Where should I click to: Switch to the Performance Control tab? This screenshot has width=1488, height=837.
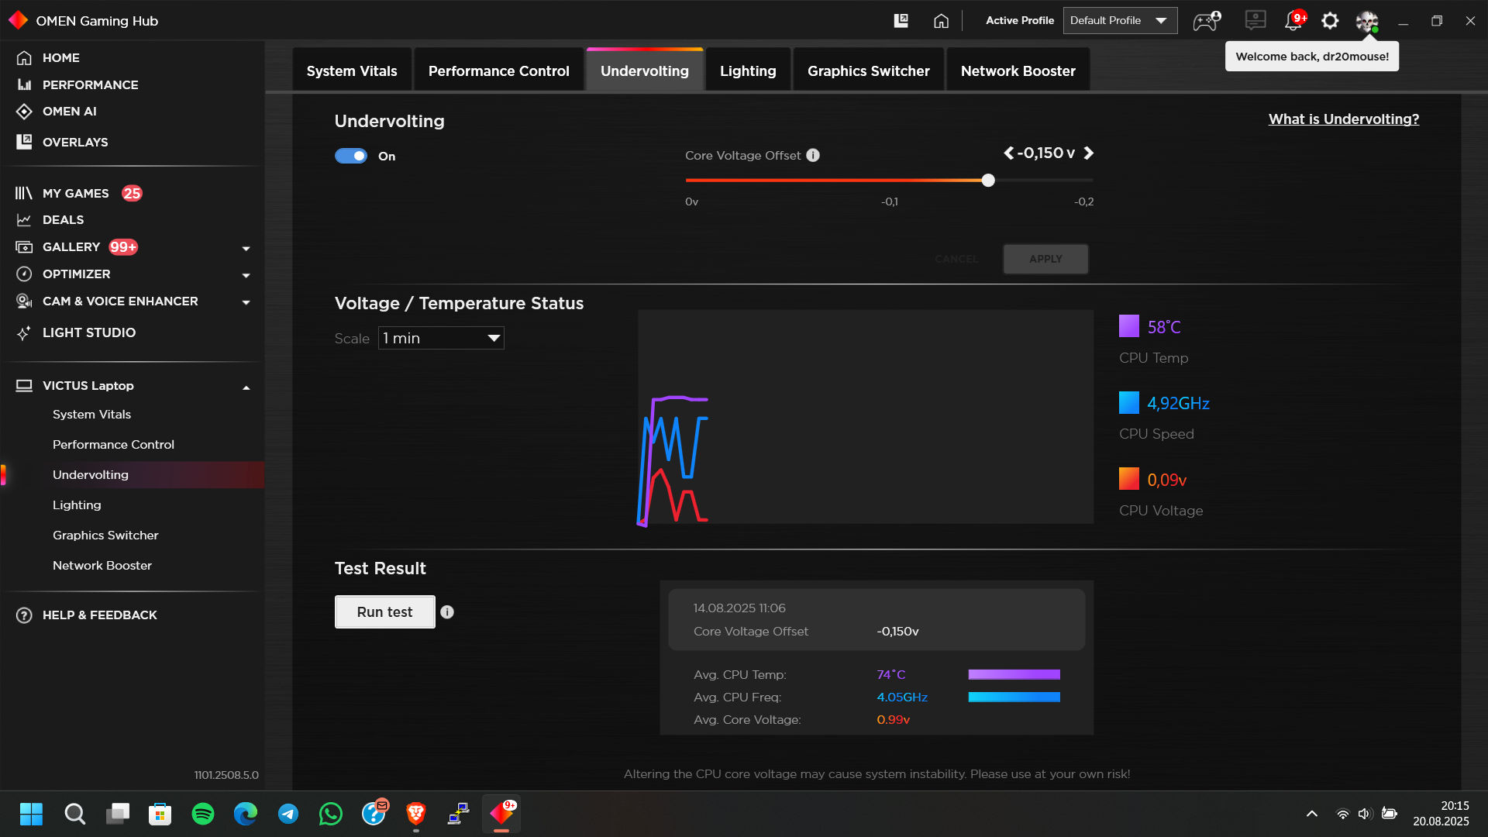click(x=499, y=71)
